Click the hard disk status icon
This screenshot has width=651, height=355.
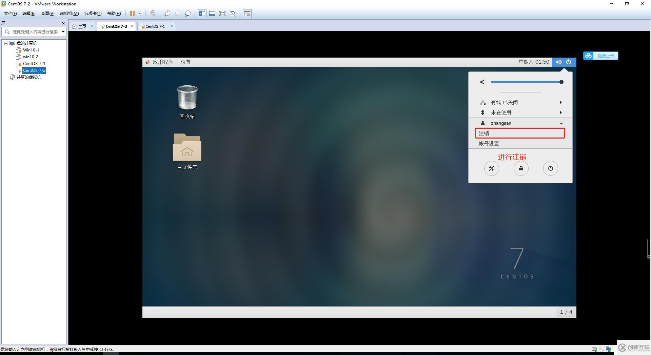tap(594, 349)
